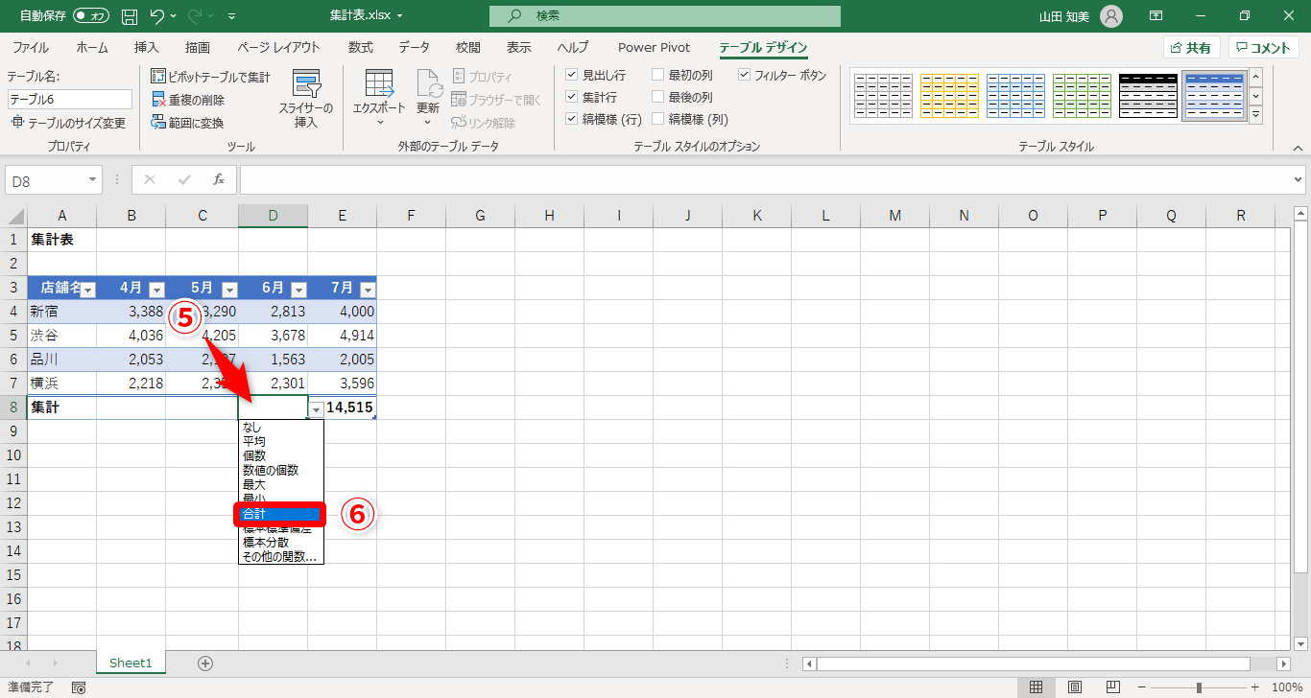Open Summarize with PivotTable (ピボットテーブルで集計)

[x=211, y=77]
